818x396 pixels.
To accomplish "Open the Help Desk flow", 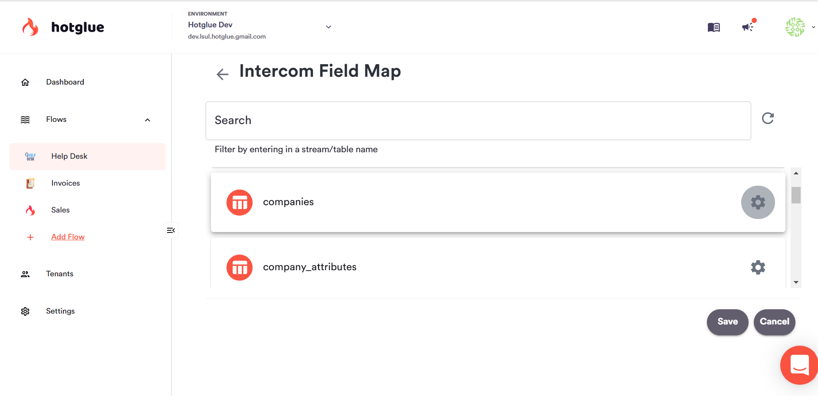I will click(88, 157).
